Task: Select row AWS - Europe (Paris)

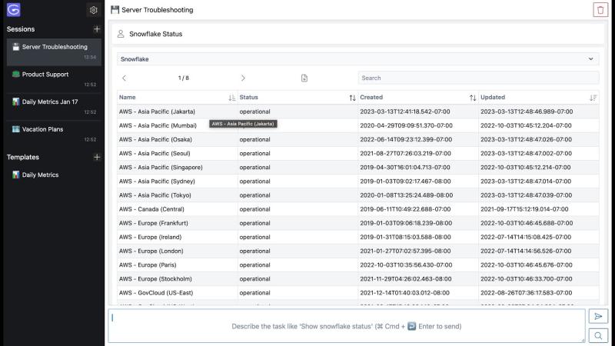Action: (x=357, y=264)
